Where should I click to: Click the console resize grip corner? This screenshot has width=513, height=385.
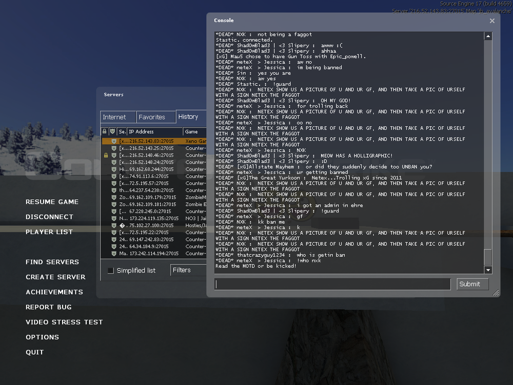pos(496,293)
